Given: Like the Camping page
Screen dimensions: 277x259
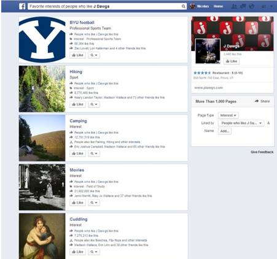Looking at the screenshot, I should (77, 153).
